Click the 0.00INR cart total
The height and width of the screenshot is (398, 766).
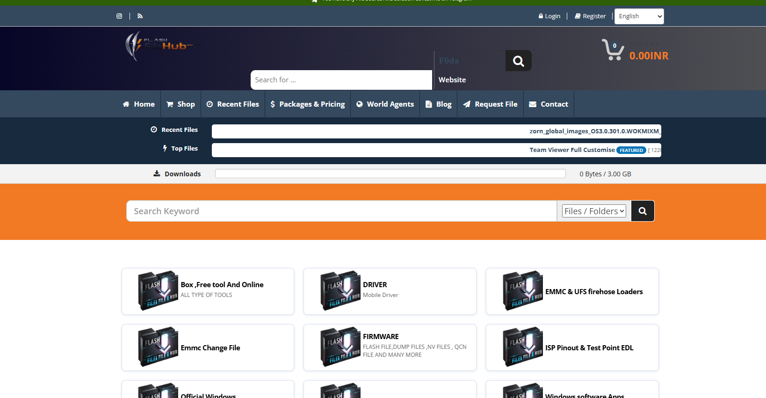pos(649,56)
